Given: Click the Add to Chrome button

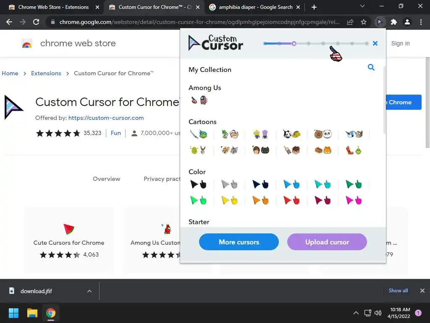Looking at the screenshot, I should tap(404, 102).
